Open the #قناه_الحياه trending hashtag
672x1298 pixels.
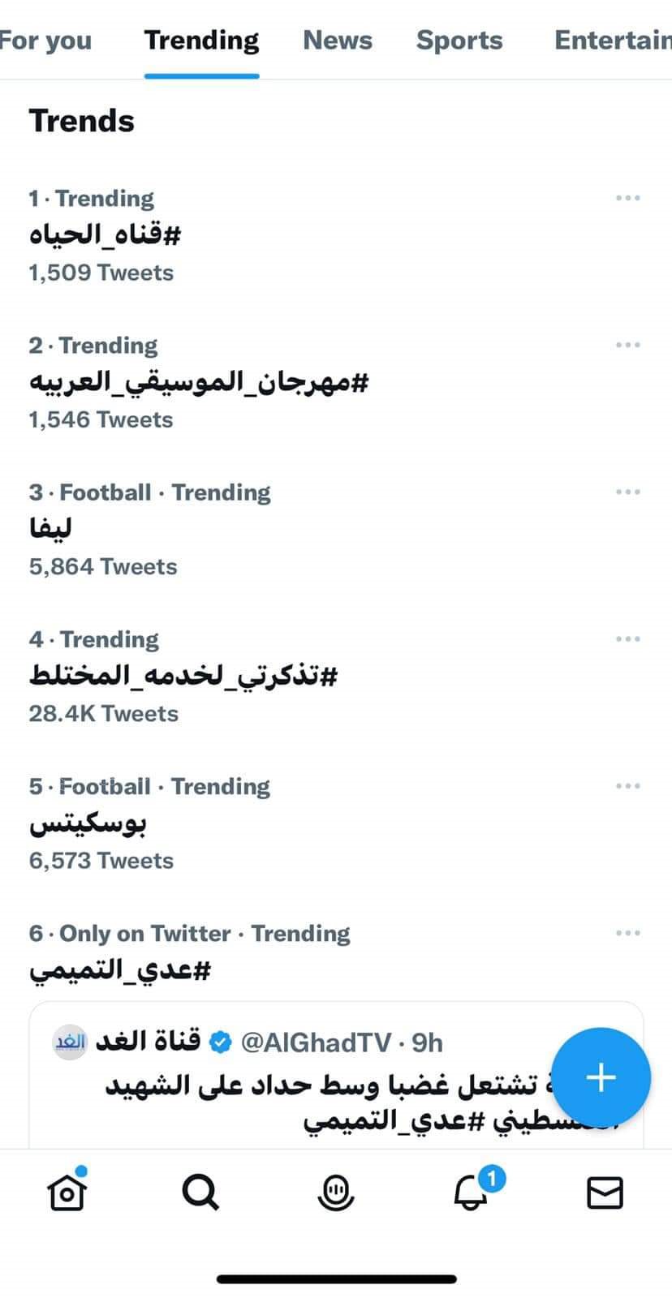tap(105, 235)
